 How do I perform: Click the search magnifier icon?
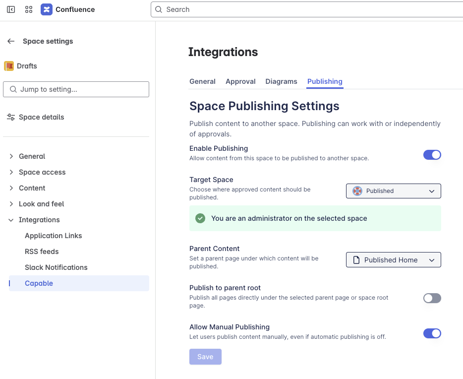(x=159, y=9)
